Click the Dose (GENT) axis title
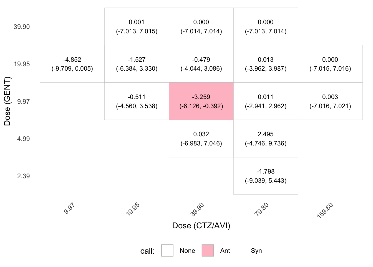 point(7,101)
